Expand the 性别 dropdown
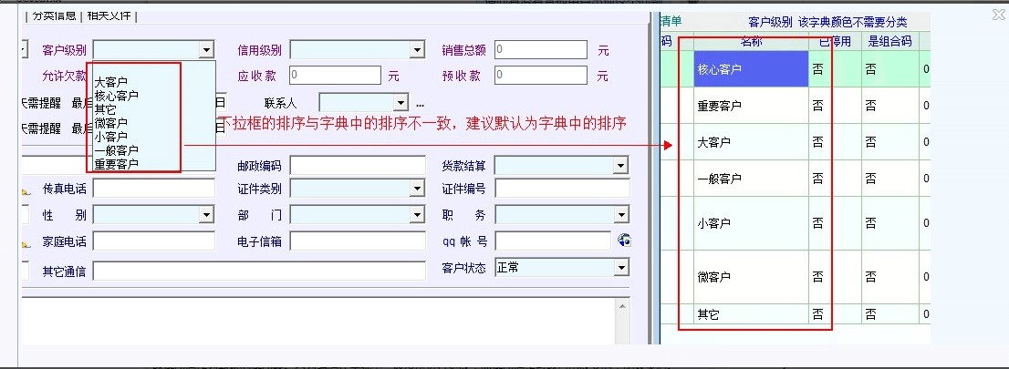 (x=207, y=216)
